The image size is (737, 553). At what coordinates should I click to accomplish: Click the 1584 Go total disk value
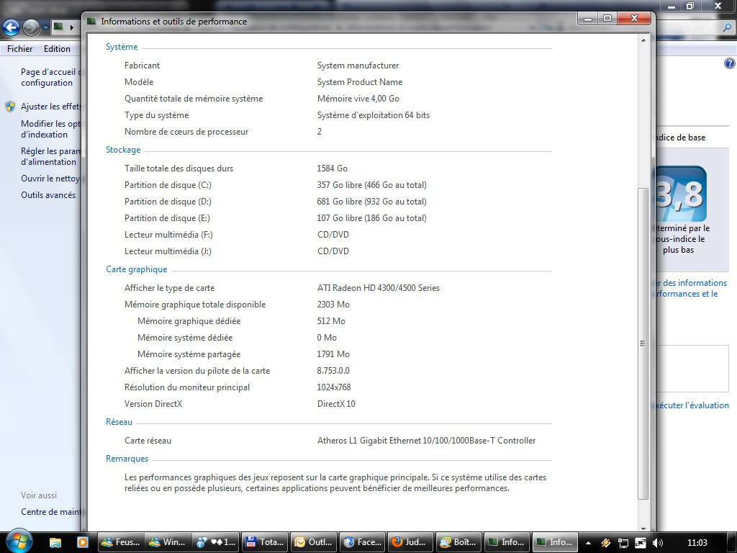coord(333,168)
